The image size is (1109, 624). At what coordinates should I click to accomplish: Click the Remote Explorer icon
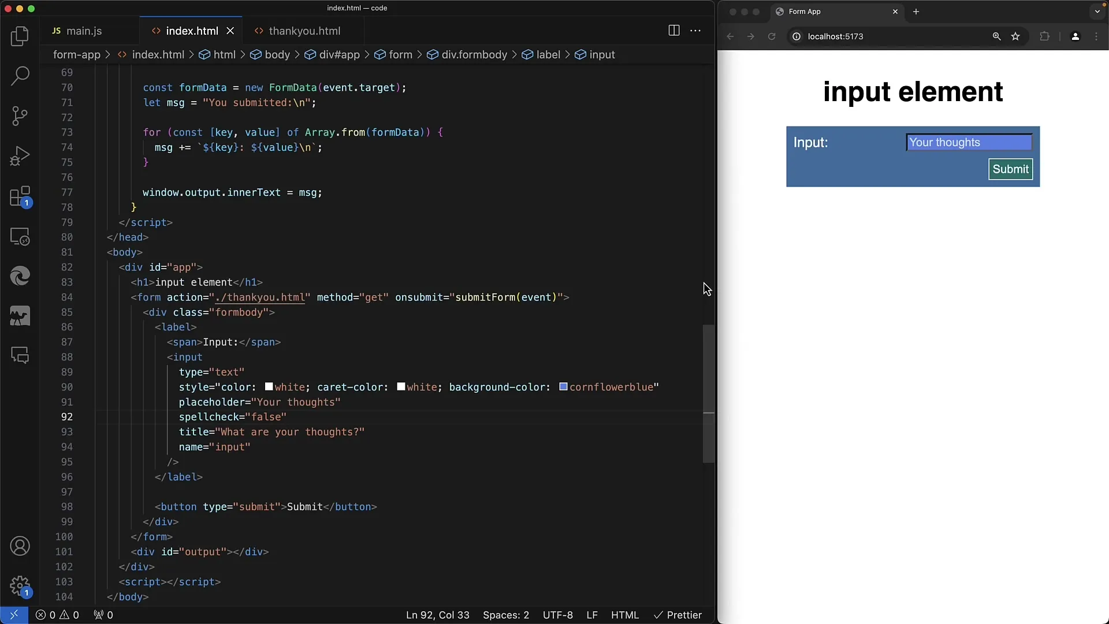click(x=20, y=237)
